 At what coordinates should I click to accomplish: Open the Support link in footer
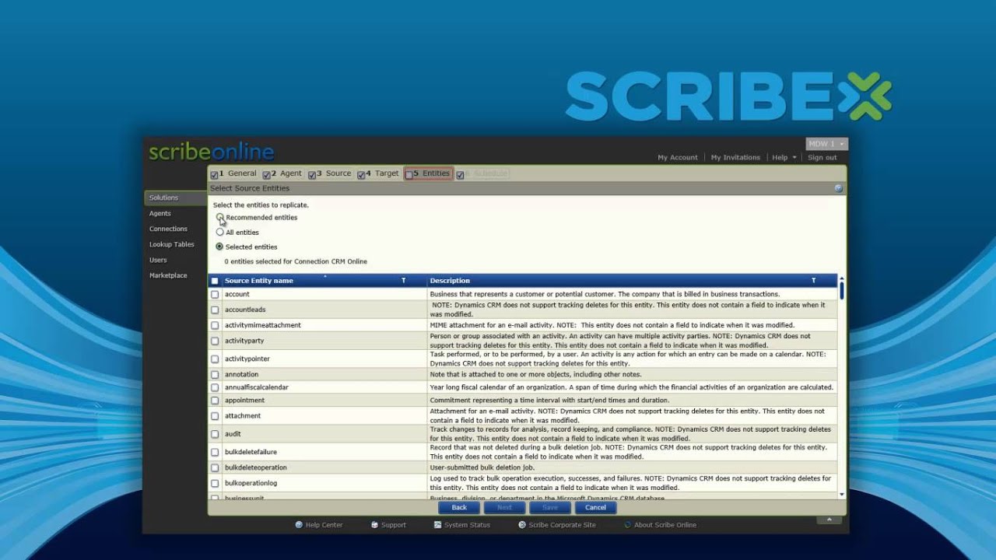click(x=394, y=525)
